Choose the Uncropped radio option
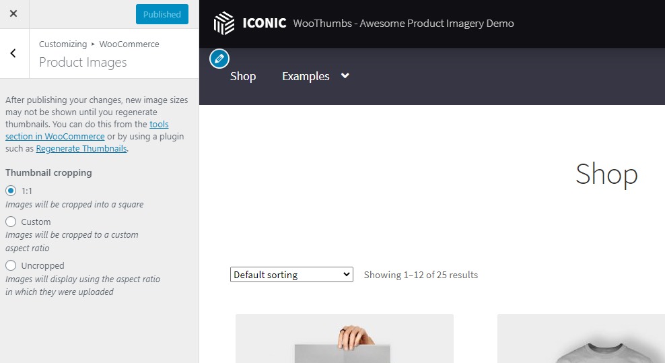 coord(11,265)
